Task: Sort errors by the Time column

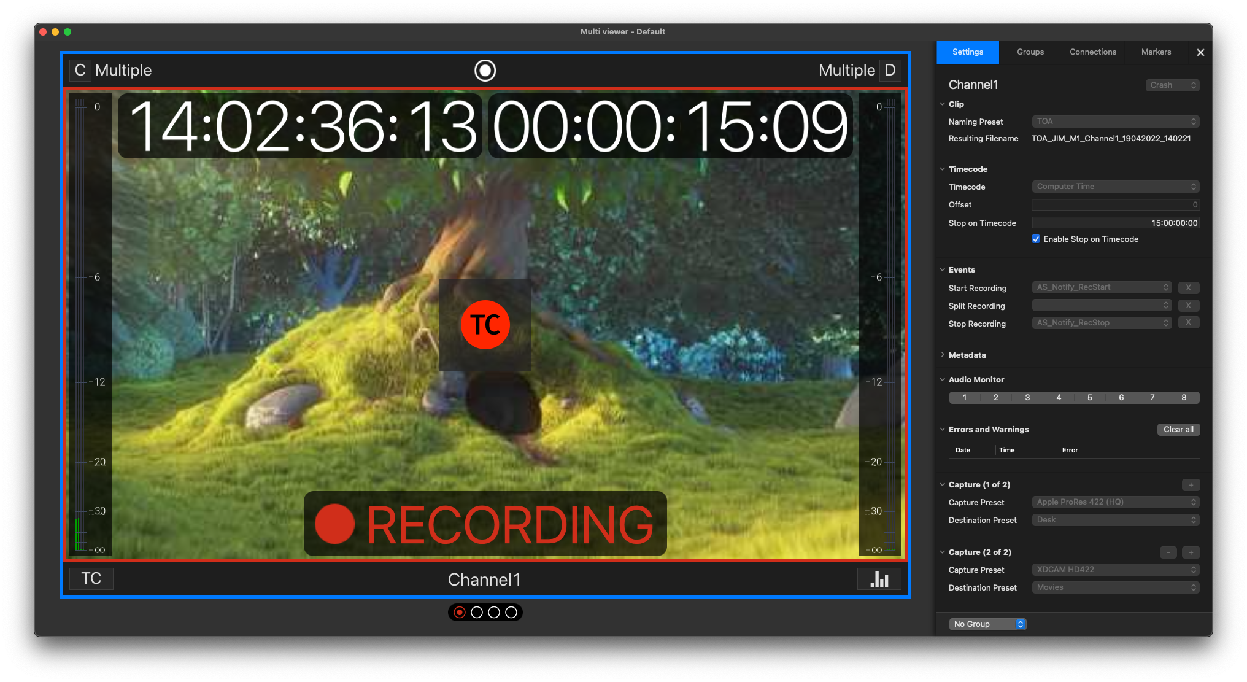Action: (x=1026, y=450)
